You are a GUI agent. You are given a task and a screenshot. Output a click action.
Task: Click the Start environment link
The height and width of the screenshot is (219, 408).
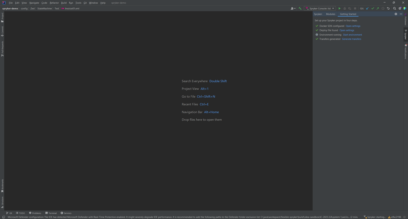click(352, 35)
